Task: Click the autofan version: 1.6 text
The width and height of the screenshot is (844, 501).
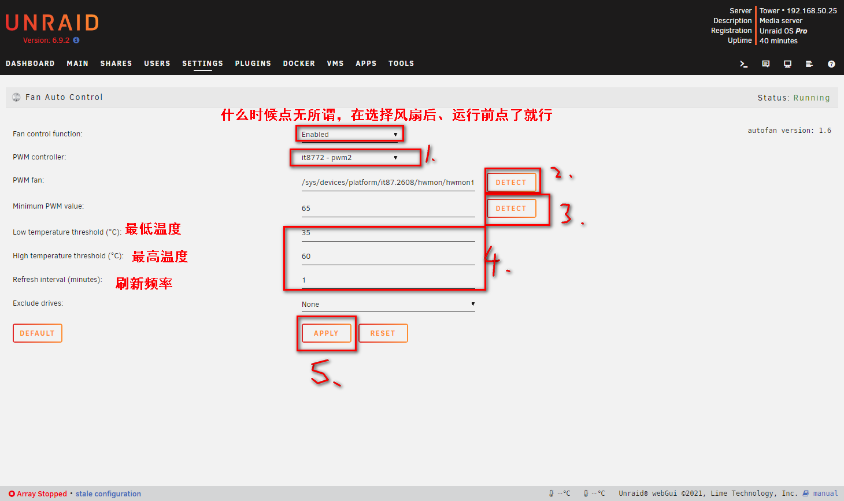Action: click(790, 131)
